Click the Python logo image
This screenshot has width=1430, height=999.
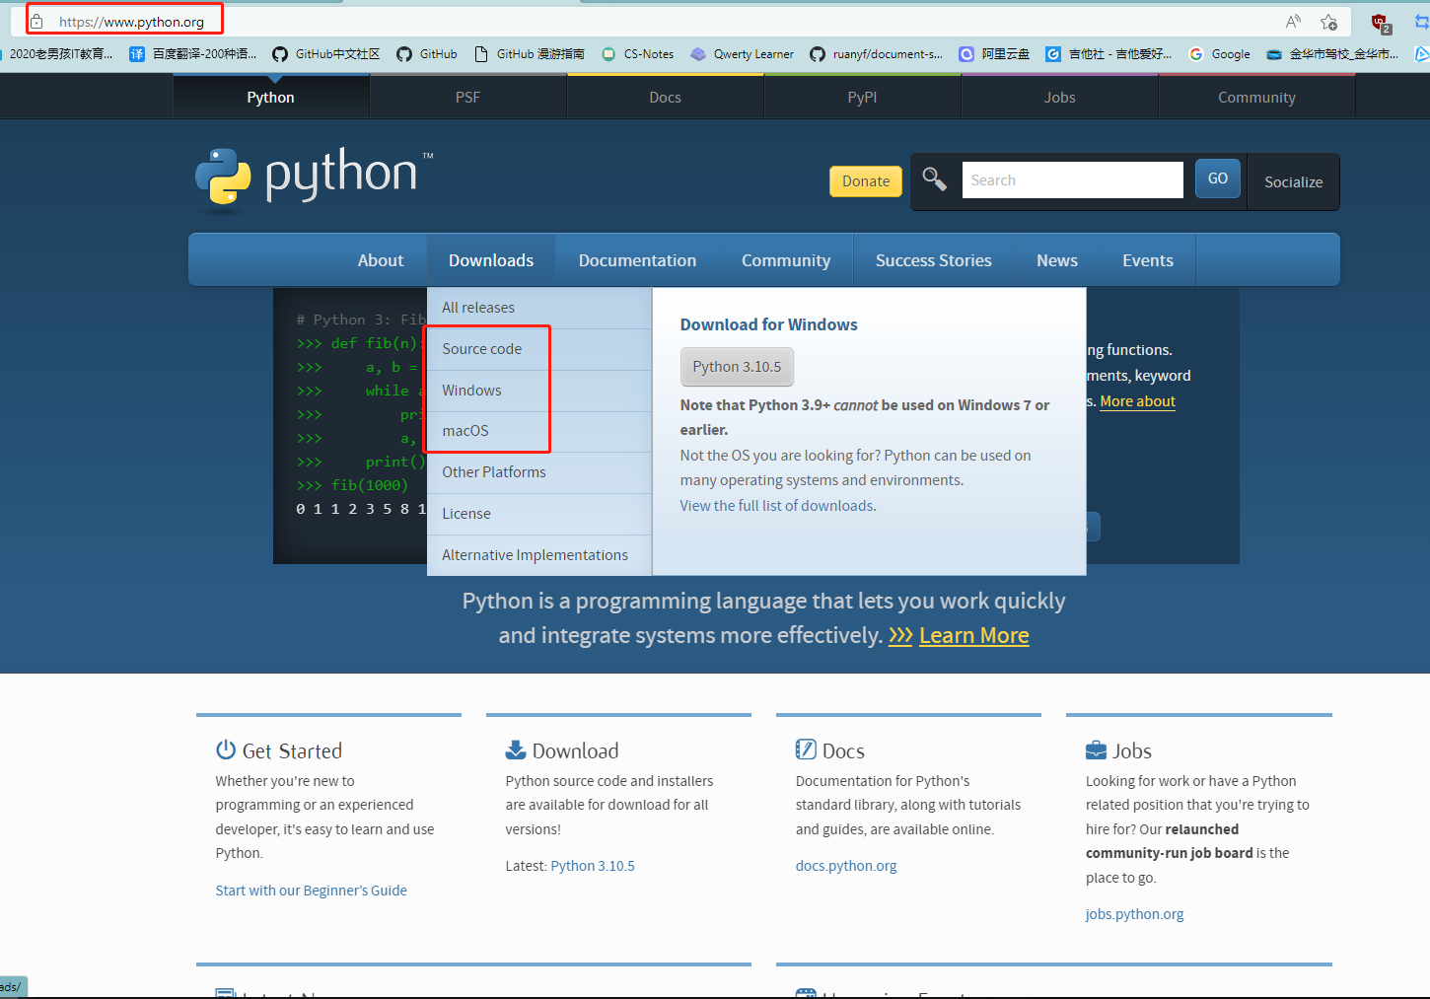pos(314,180)
